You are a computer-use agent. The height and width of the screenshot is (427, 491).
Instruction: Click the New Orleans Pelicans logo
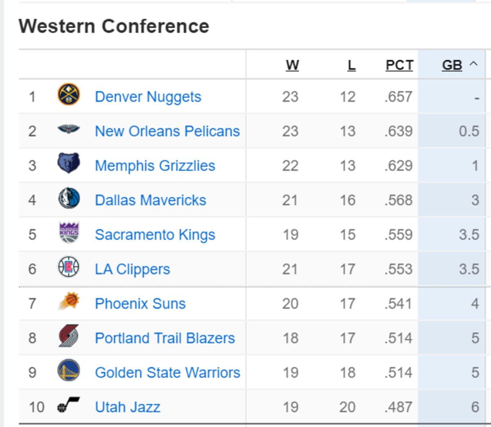(68, 130)
